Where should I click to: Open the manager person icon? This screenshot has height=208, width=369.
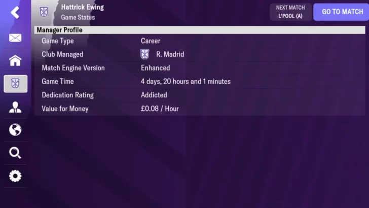pos(15,107)
